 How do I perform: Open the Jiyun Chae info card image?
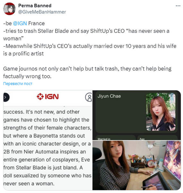pyautogui.click(x=136, y=115)
